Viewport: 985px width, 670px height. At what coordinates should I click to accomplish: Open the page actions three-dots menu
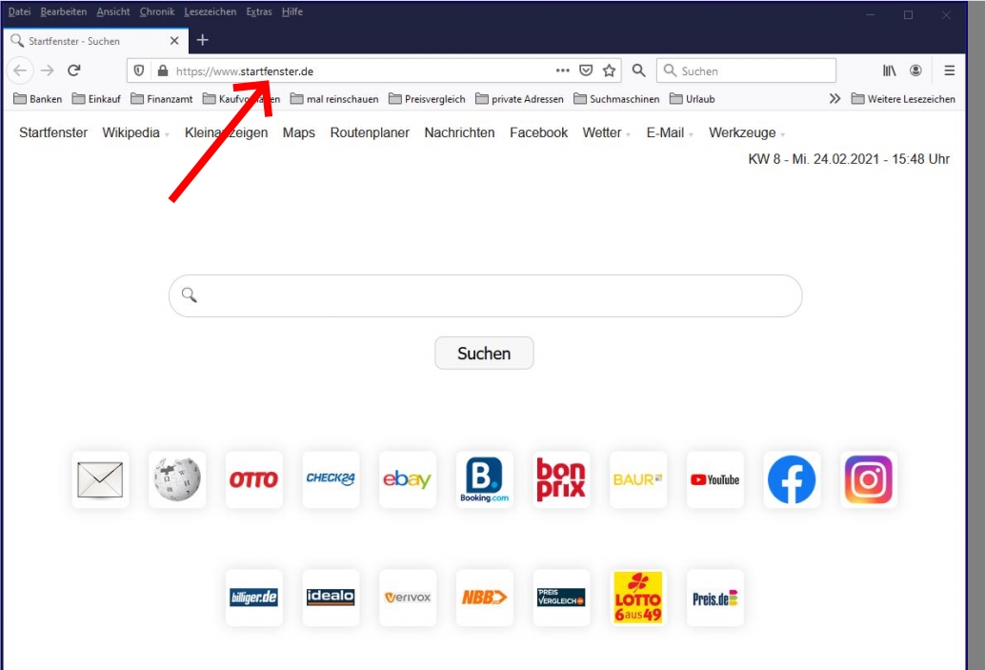tap(562, 71)
